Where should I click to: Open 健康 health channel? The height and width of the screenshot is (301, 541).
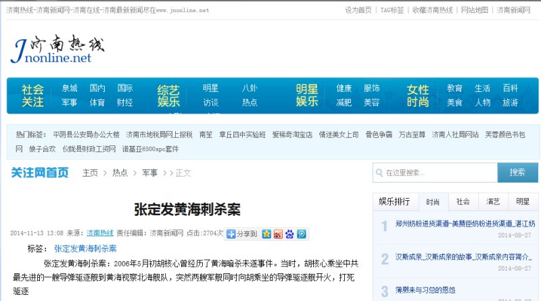tap(344, 89)
